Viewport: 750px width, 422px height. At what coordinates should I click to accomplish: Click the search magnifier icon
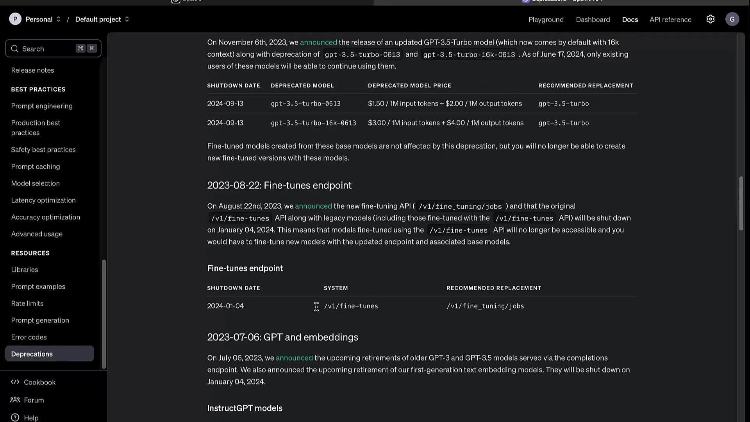pyautogui.click(x=15, y=49)
